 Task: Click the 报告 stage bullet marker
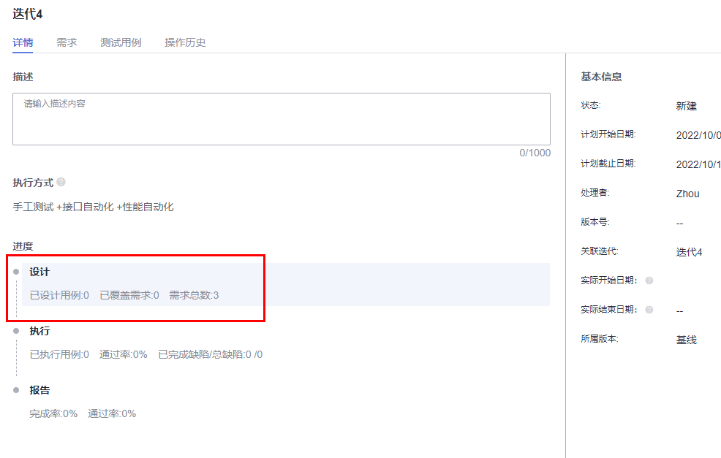16,391
